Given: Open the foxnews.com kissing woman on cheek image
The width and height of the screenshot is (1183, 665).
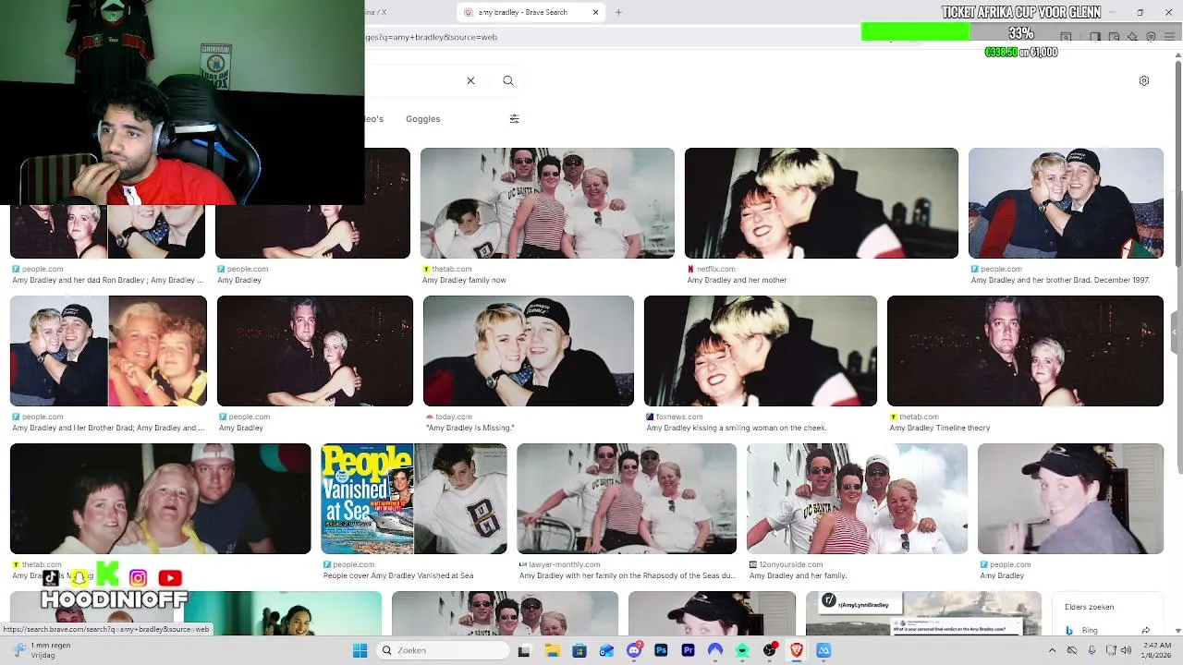Looking at the screenshot, I should point(761,351).
